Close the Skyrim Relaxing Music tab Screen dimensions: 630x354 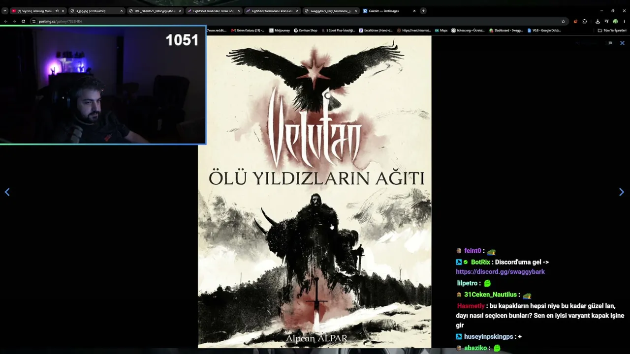(63, 11)
